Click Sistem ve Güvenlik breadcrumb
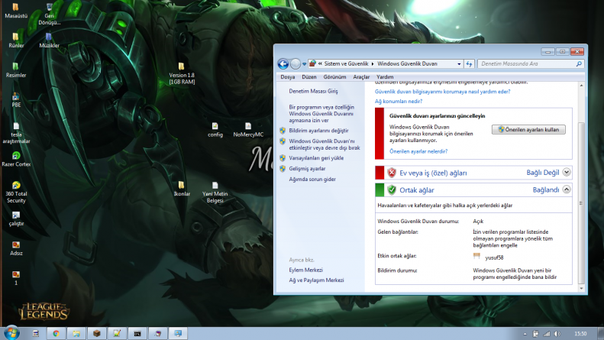The image size is (604, 340). [347, 63]
